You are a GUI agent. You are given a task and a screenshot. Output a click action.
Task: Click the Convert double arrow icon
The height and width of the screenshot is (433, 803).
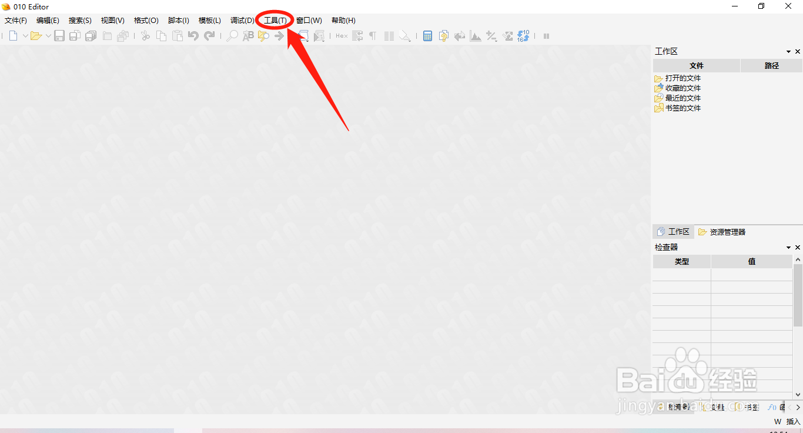[460, 36]
